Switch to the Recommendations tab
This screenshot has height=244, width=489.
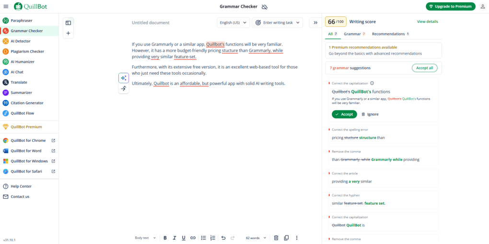(x=391, y=34)
